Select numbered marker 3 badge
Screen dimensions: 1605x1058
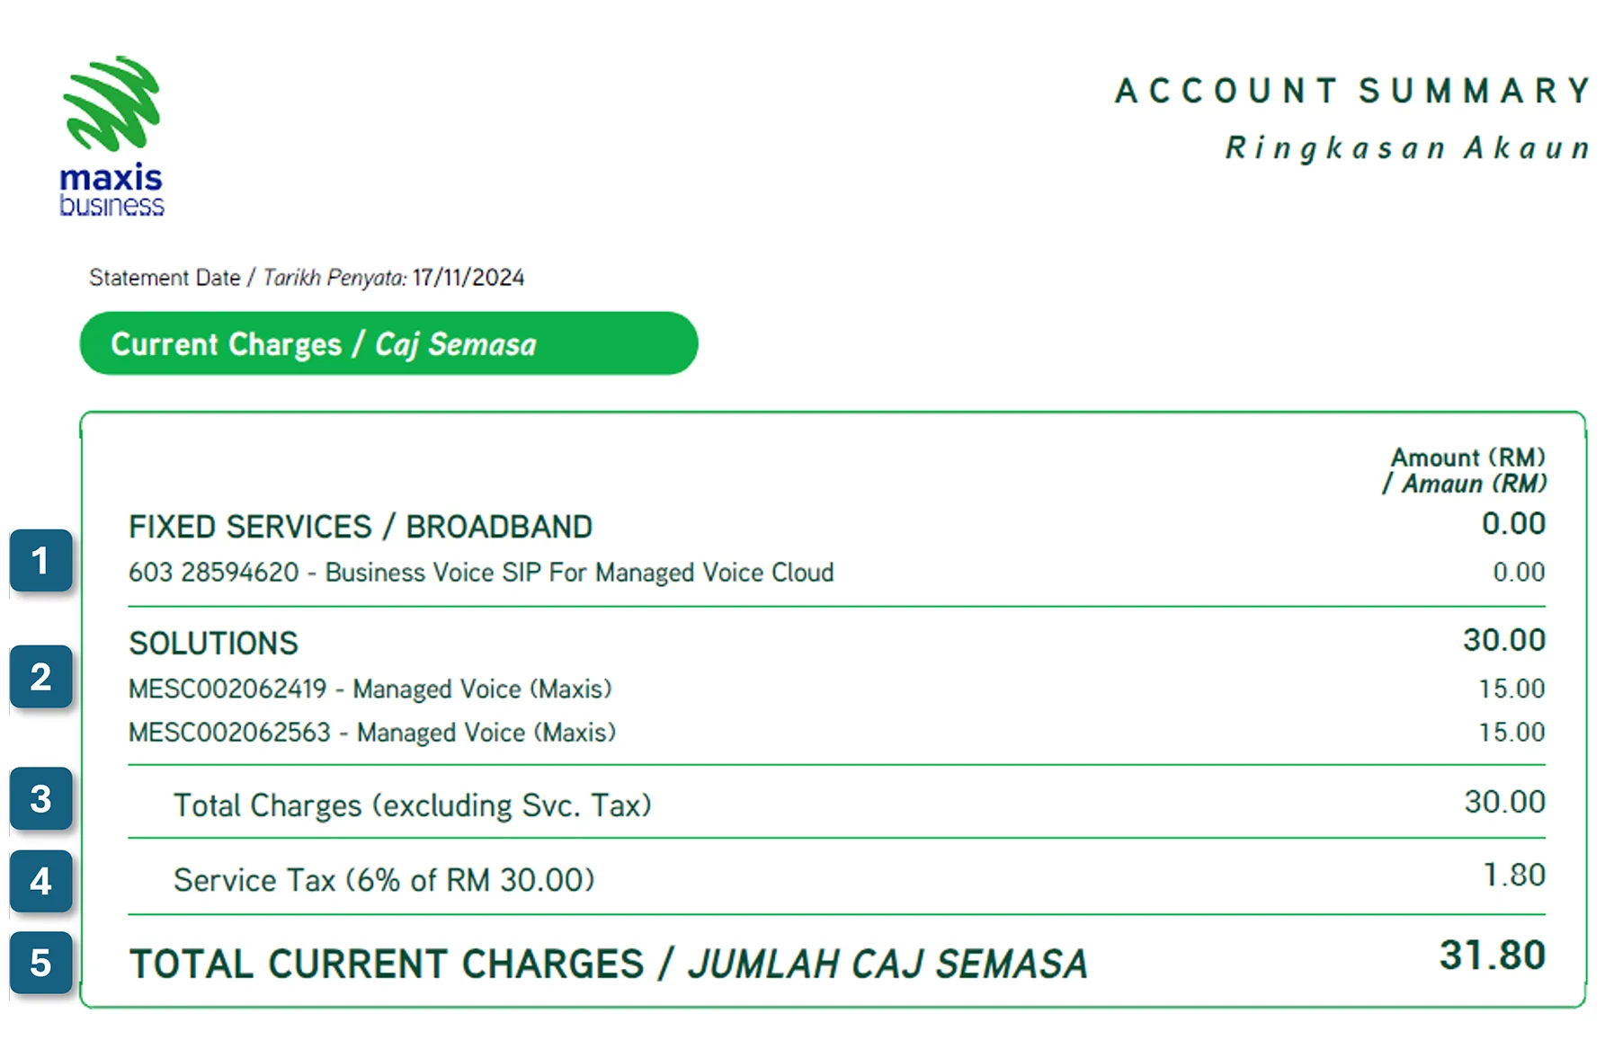[41, 798]
